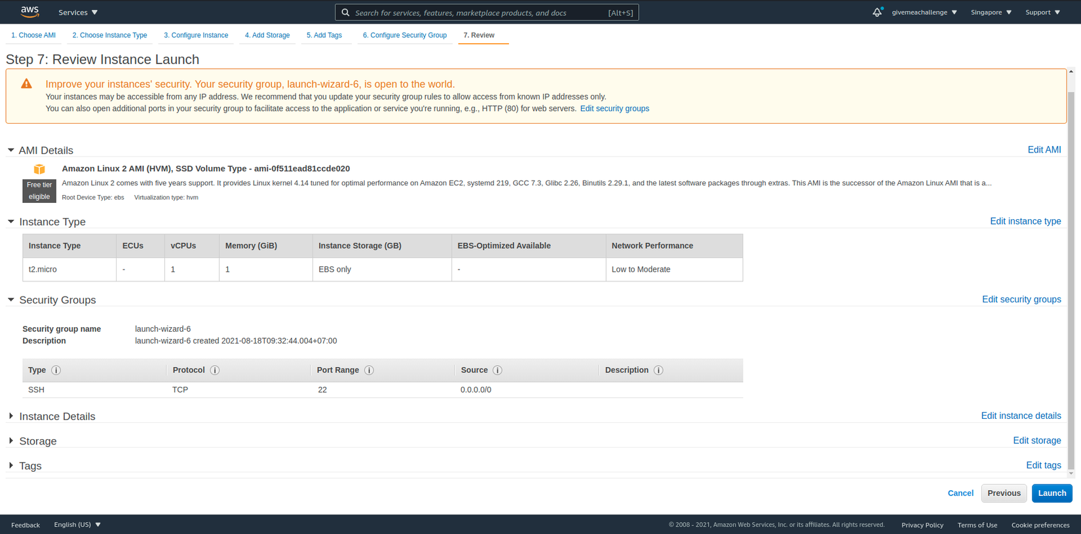Open the givemeachallenge account menu

[x=924, y=12]
